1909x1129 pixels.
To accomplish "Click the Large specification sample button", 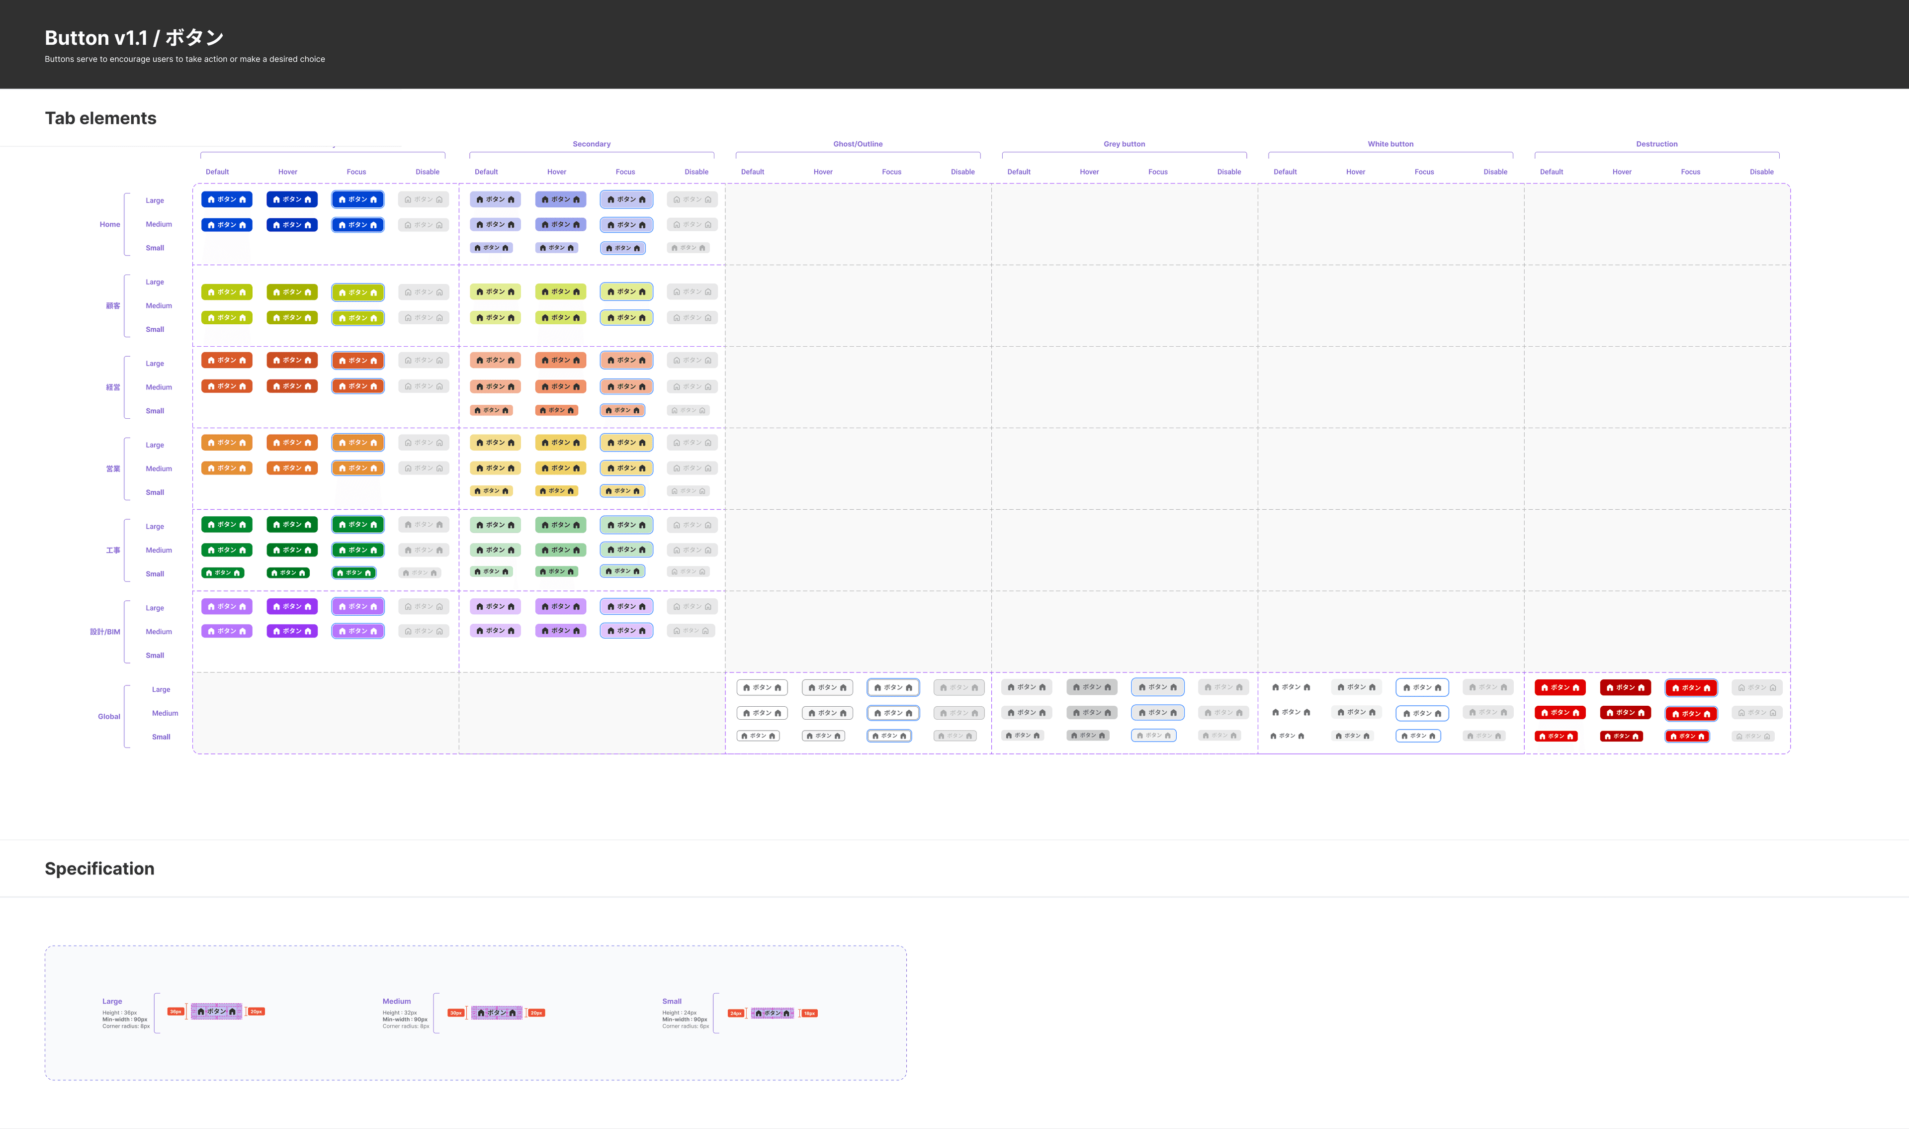I will pyautogui.click(x=217, y=1012).
